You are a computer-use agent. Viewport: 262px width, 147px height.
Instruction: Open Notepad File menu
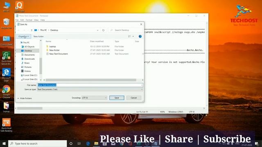(17, 20)
